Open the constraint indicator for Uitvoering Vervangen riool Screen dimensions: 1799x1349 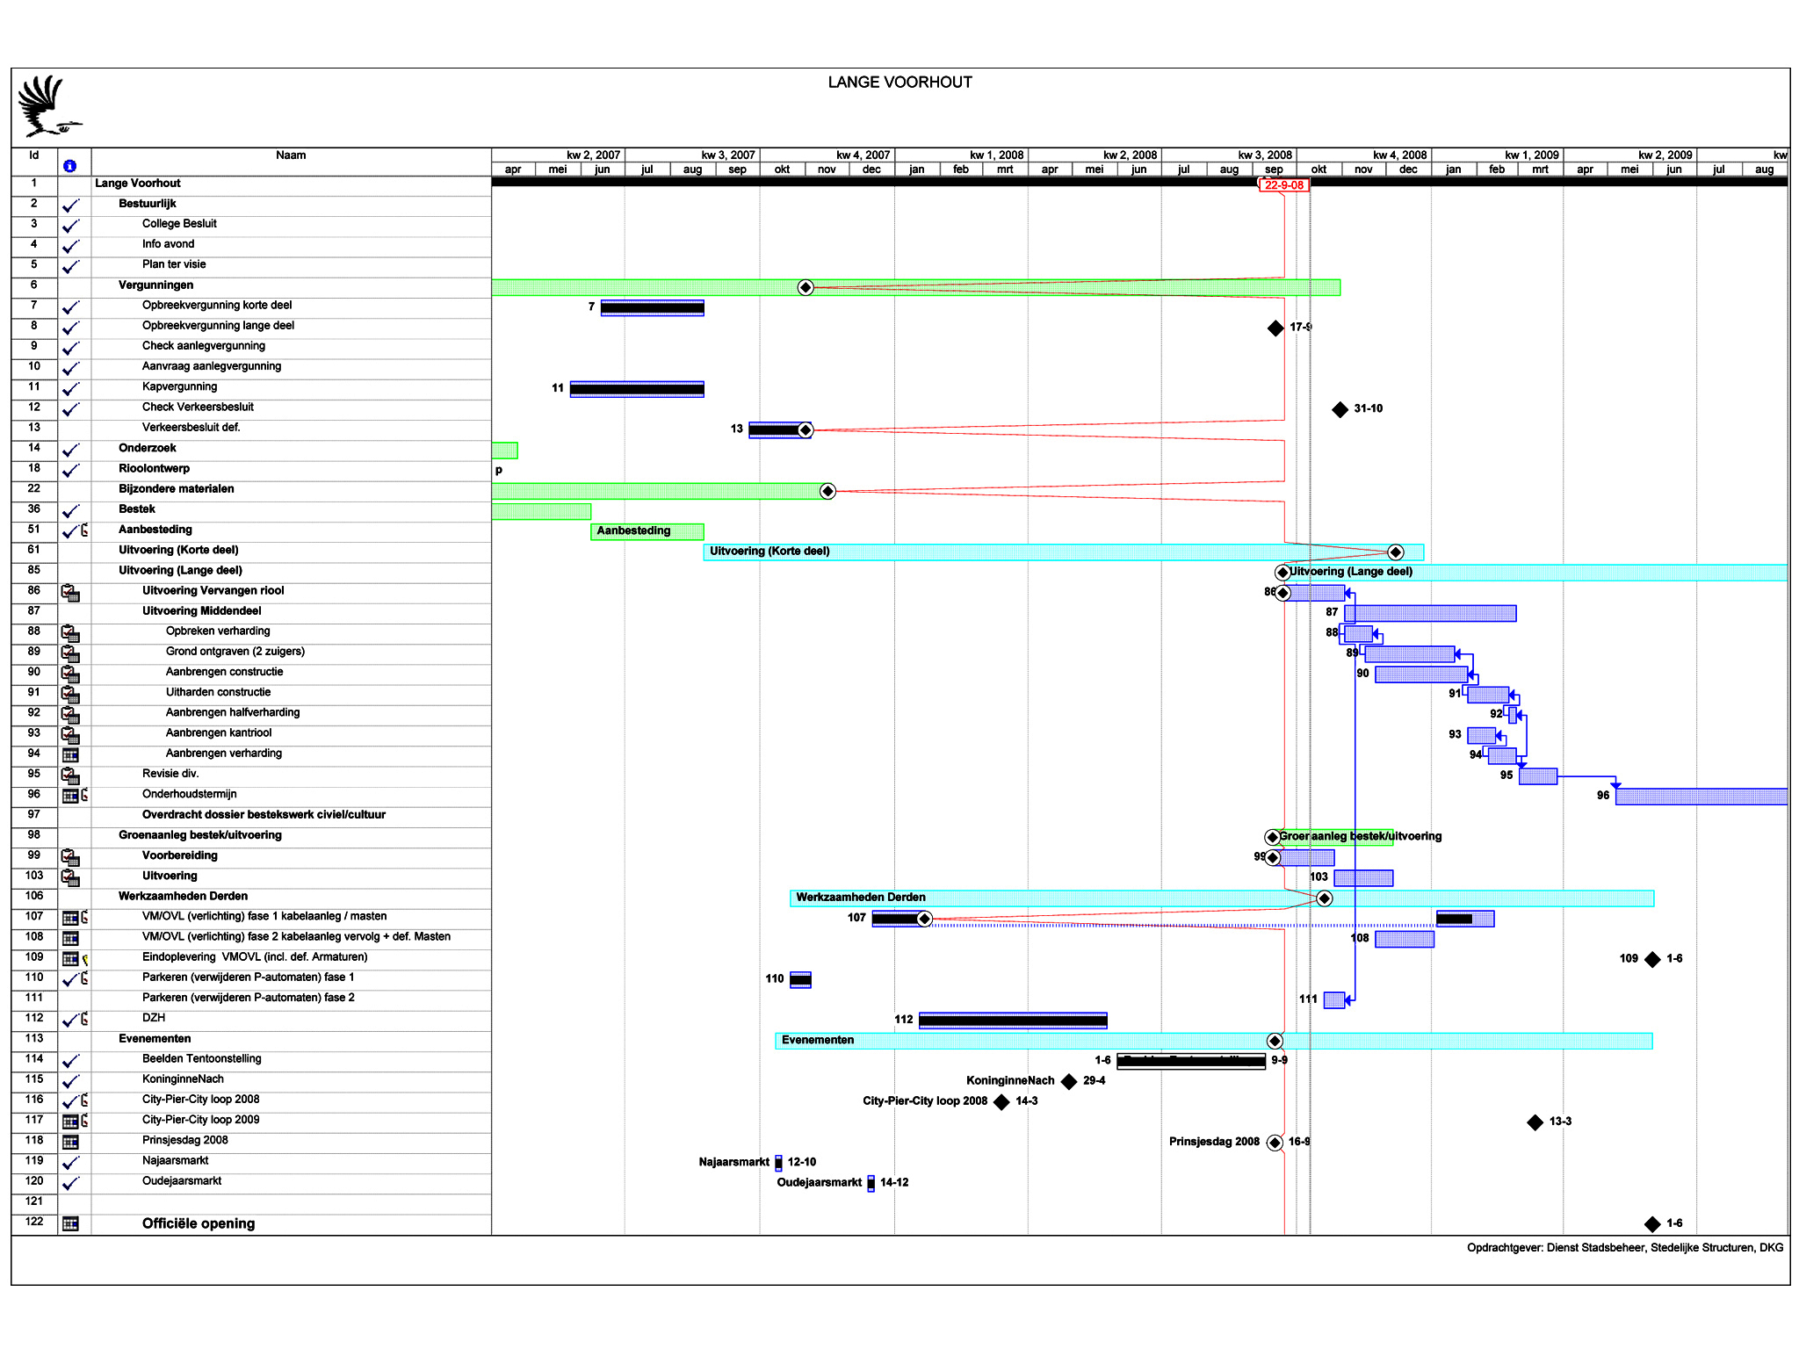pos(70,593)
